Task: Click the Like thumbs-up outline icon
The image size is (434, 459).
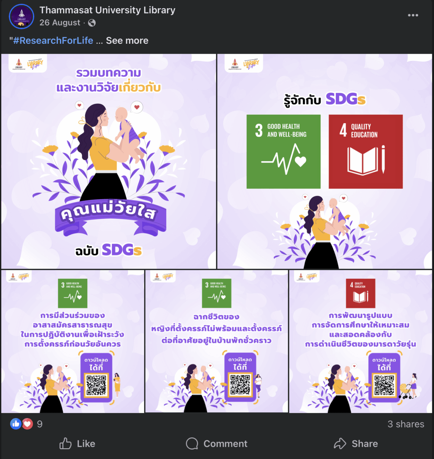Action: point(65,444)
